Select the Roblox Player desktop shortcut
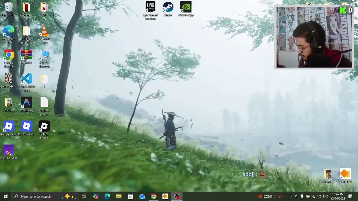Image resolution: width=358 pixels, height=201 pixels. 9,128
